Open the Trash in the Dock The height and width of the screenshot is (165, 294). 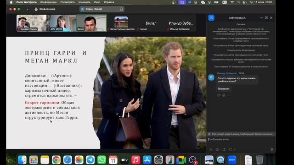point(260,160)
